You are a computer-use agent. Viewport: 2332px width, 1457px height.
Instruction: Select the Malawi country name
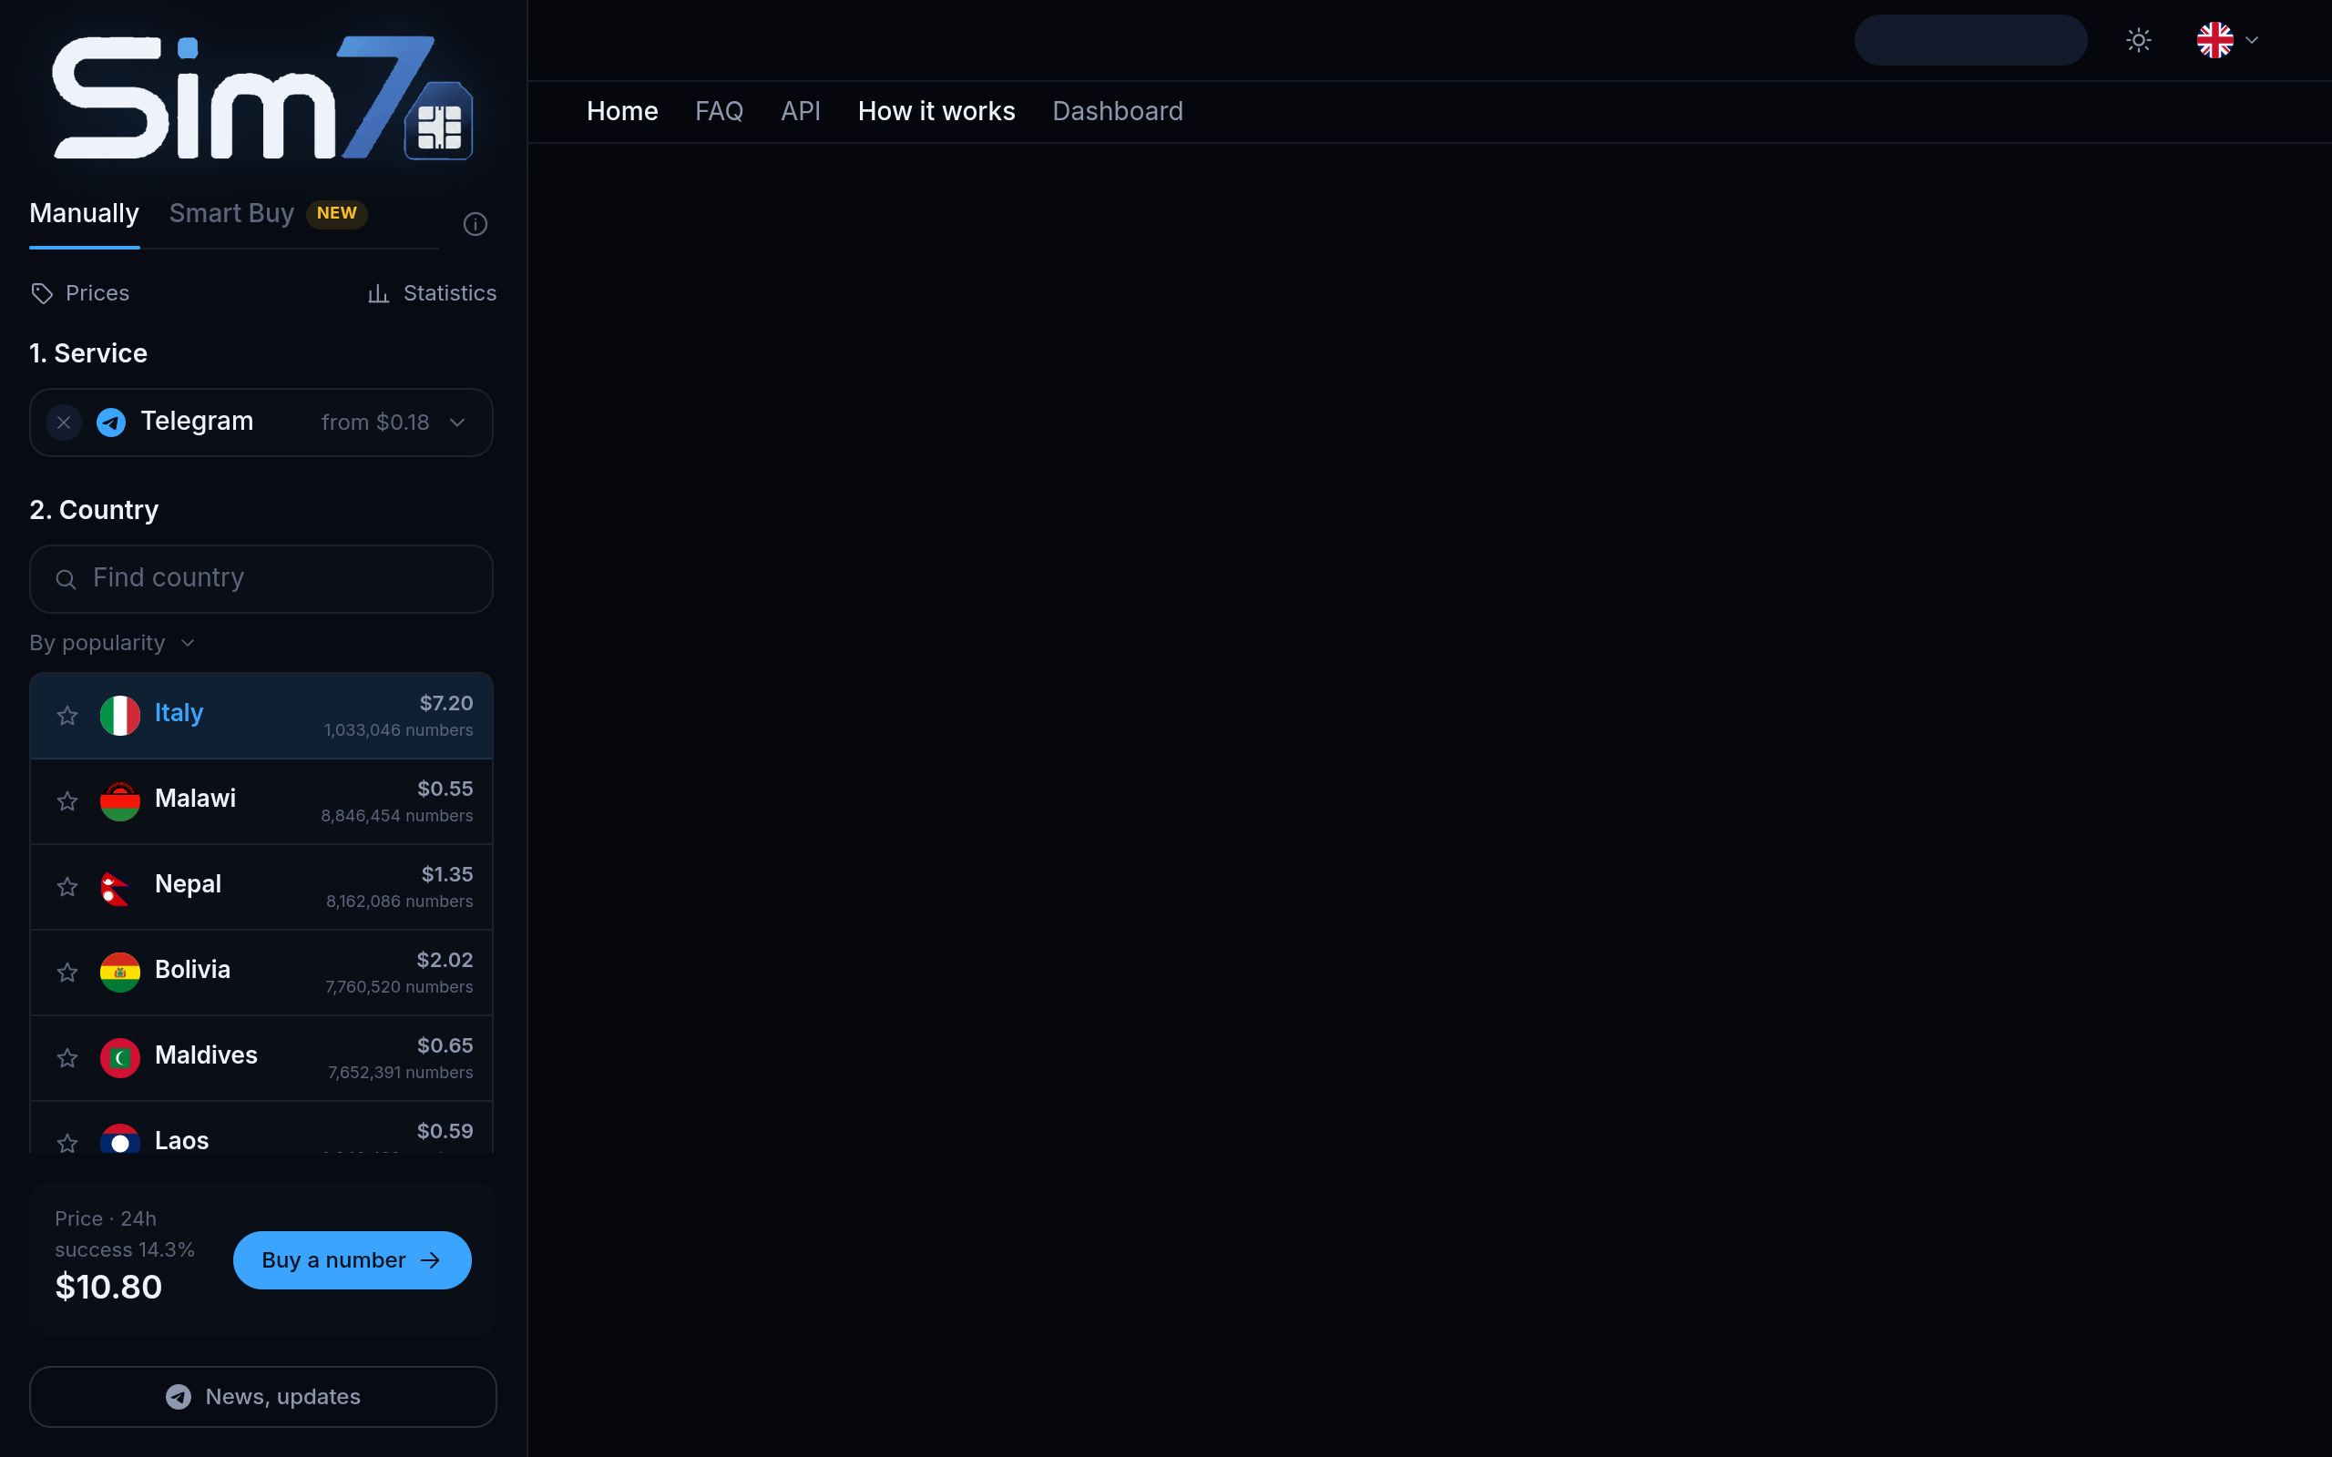click(196, 799)
